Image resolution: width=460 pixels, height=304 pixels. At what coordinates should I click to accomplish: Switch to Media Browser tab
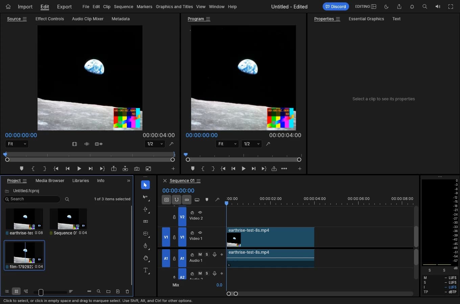[50, 181]
